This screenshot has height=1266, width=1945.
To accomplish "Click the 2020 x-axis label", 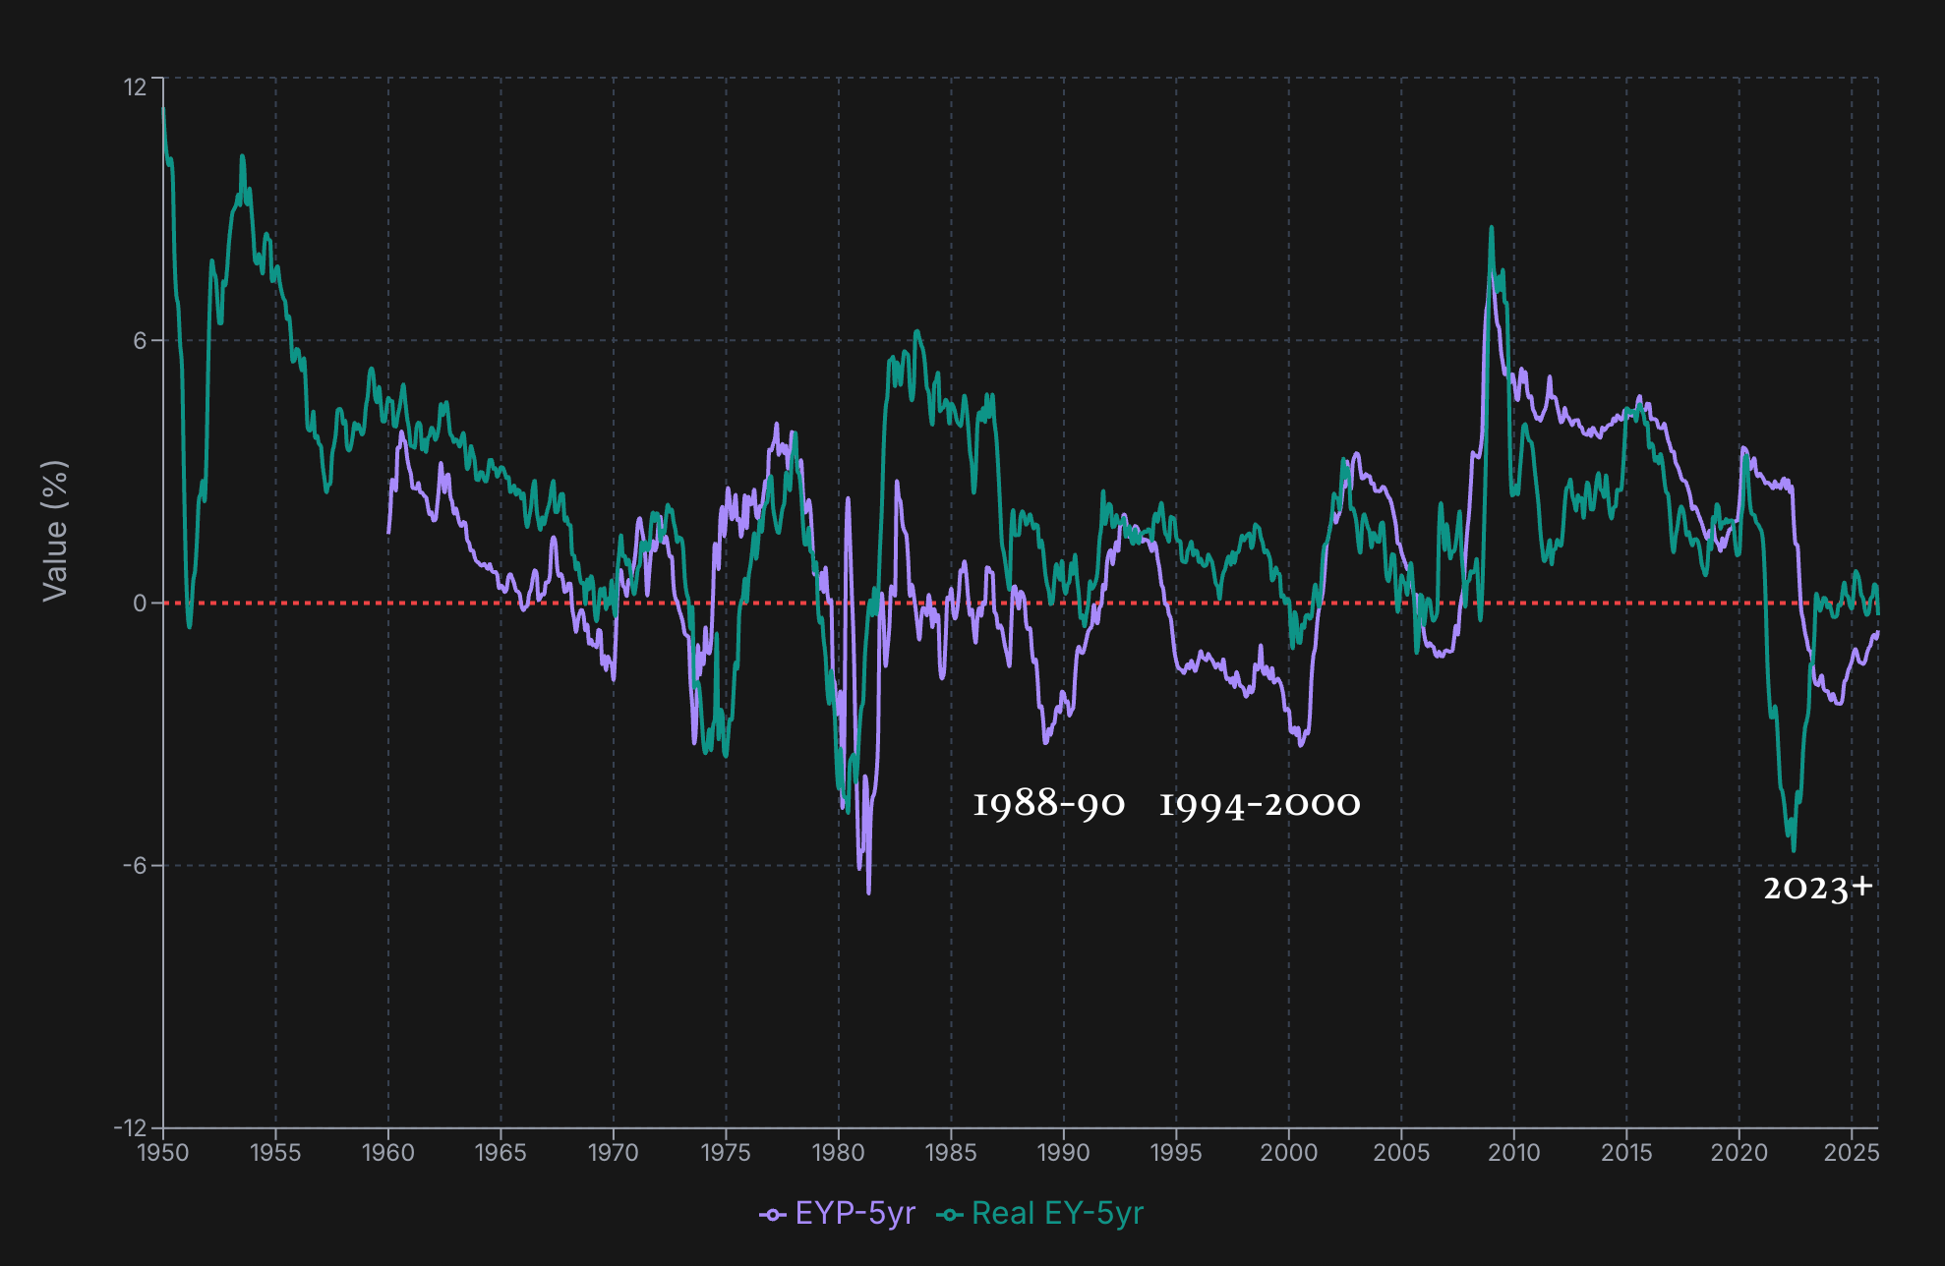I will tap(1739, 1153).
